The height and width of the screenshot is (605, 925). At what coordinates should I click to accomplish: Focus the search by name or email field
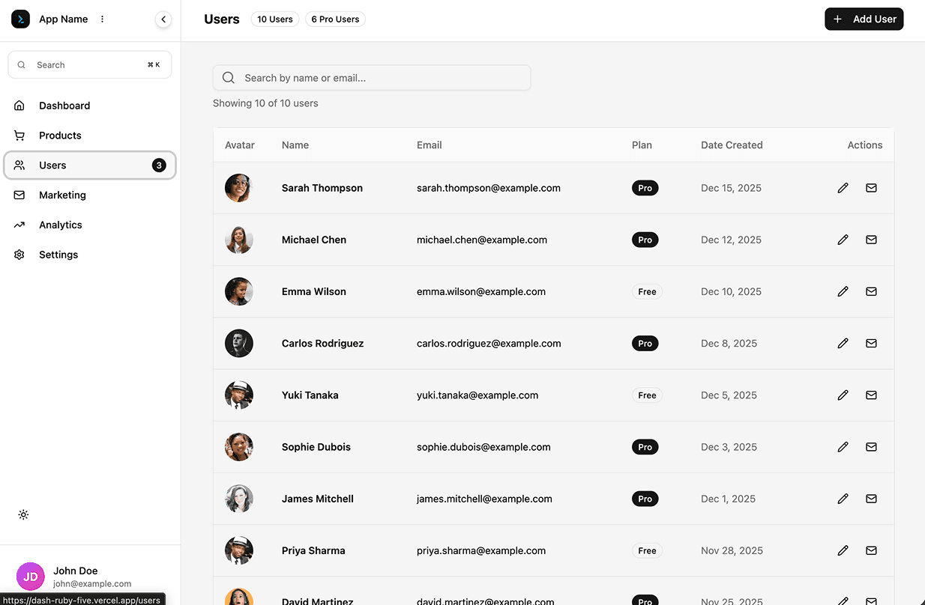tap(372, 77)
